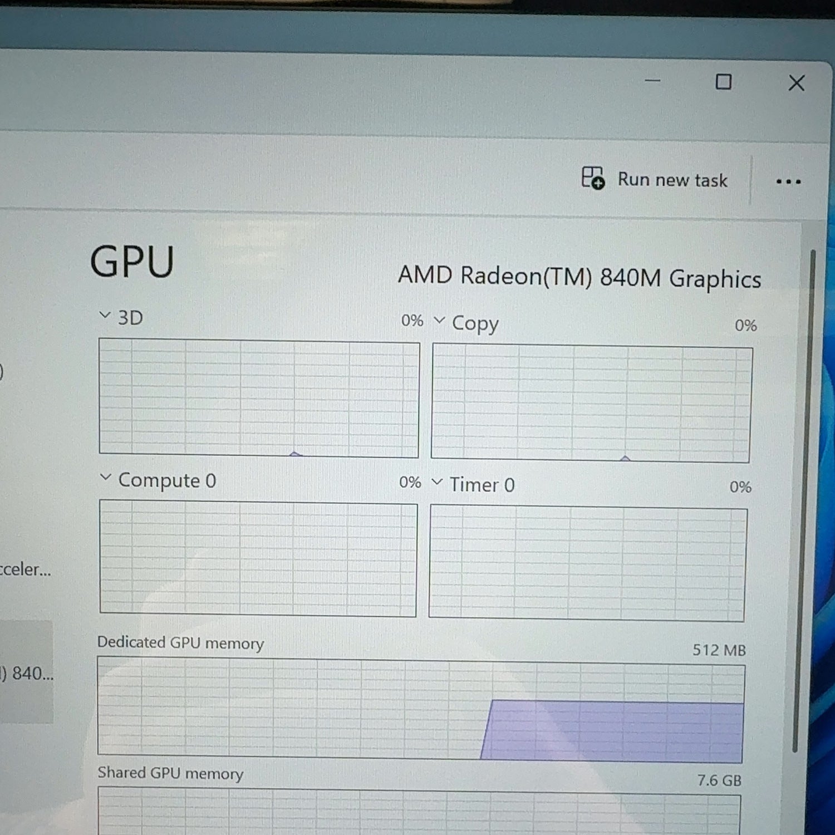Image resolution: width=835 pixels, height=835 pixels.
Task: Maximize the Task Manager window
Action: tap(723, 82)
